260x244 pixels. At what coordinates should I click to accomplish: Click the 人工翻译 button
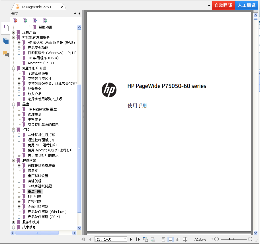(x=247, y=5)
